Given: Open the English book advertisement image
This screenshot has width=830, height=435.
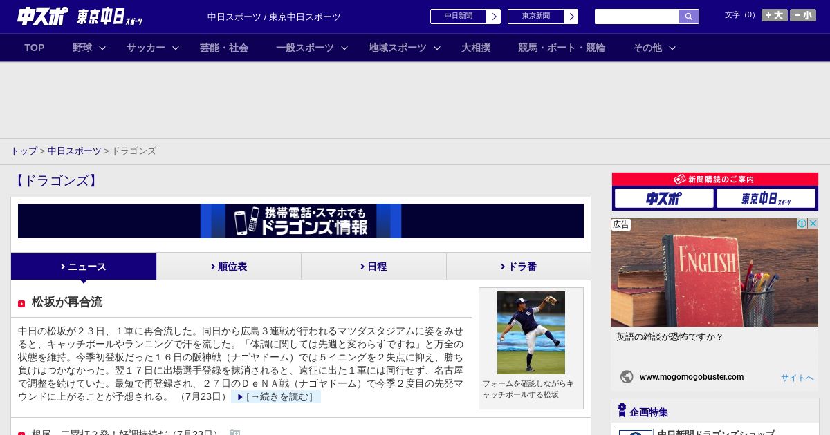Looking at the screenshot, I should [714, 273].
